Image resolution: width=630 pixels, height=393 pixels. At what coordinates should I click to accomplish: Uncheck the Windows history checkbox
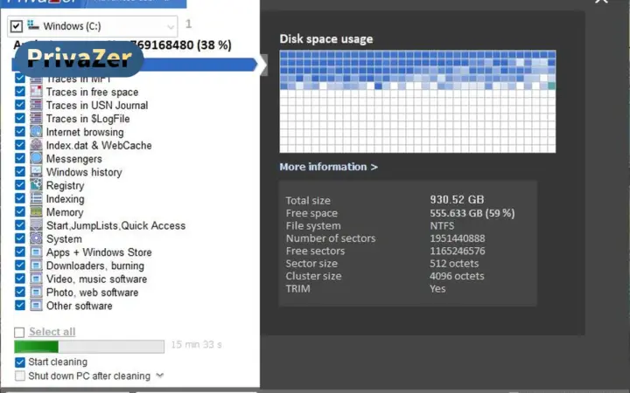19,172
